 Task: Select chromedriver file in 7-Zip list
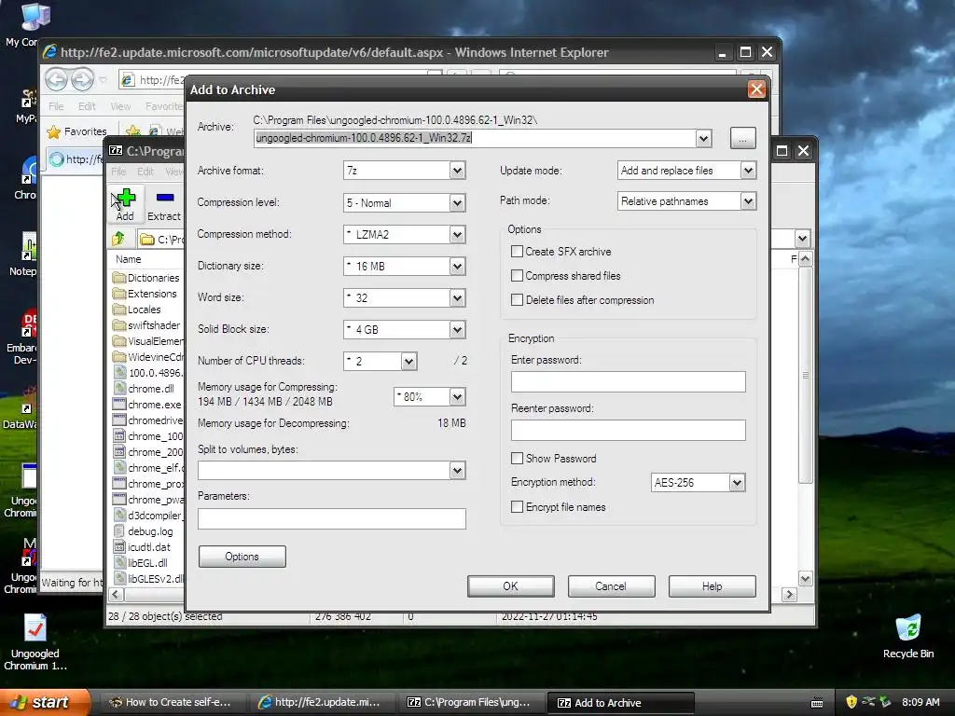(148, 420)
